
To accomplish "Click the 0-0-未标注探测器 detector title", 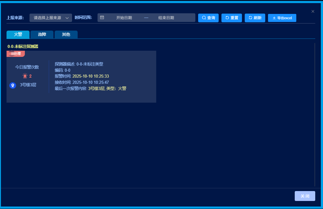I will [23, 46].
